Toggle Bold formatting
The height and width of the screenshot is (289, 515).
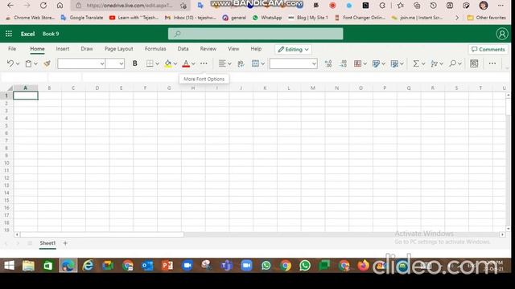coord(134,63)
